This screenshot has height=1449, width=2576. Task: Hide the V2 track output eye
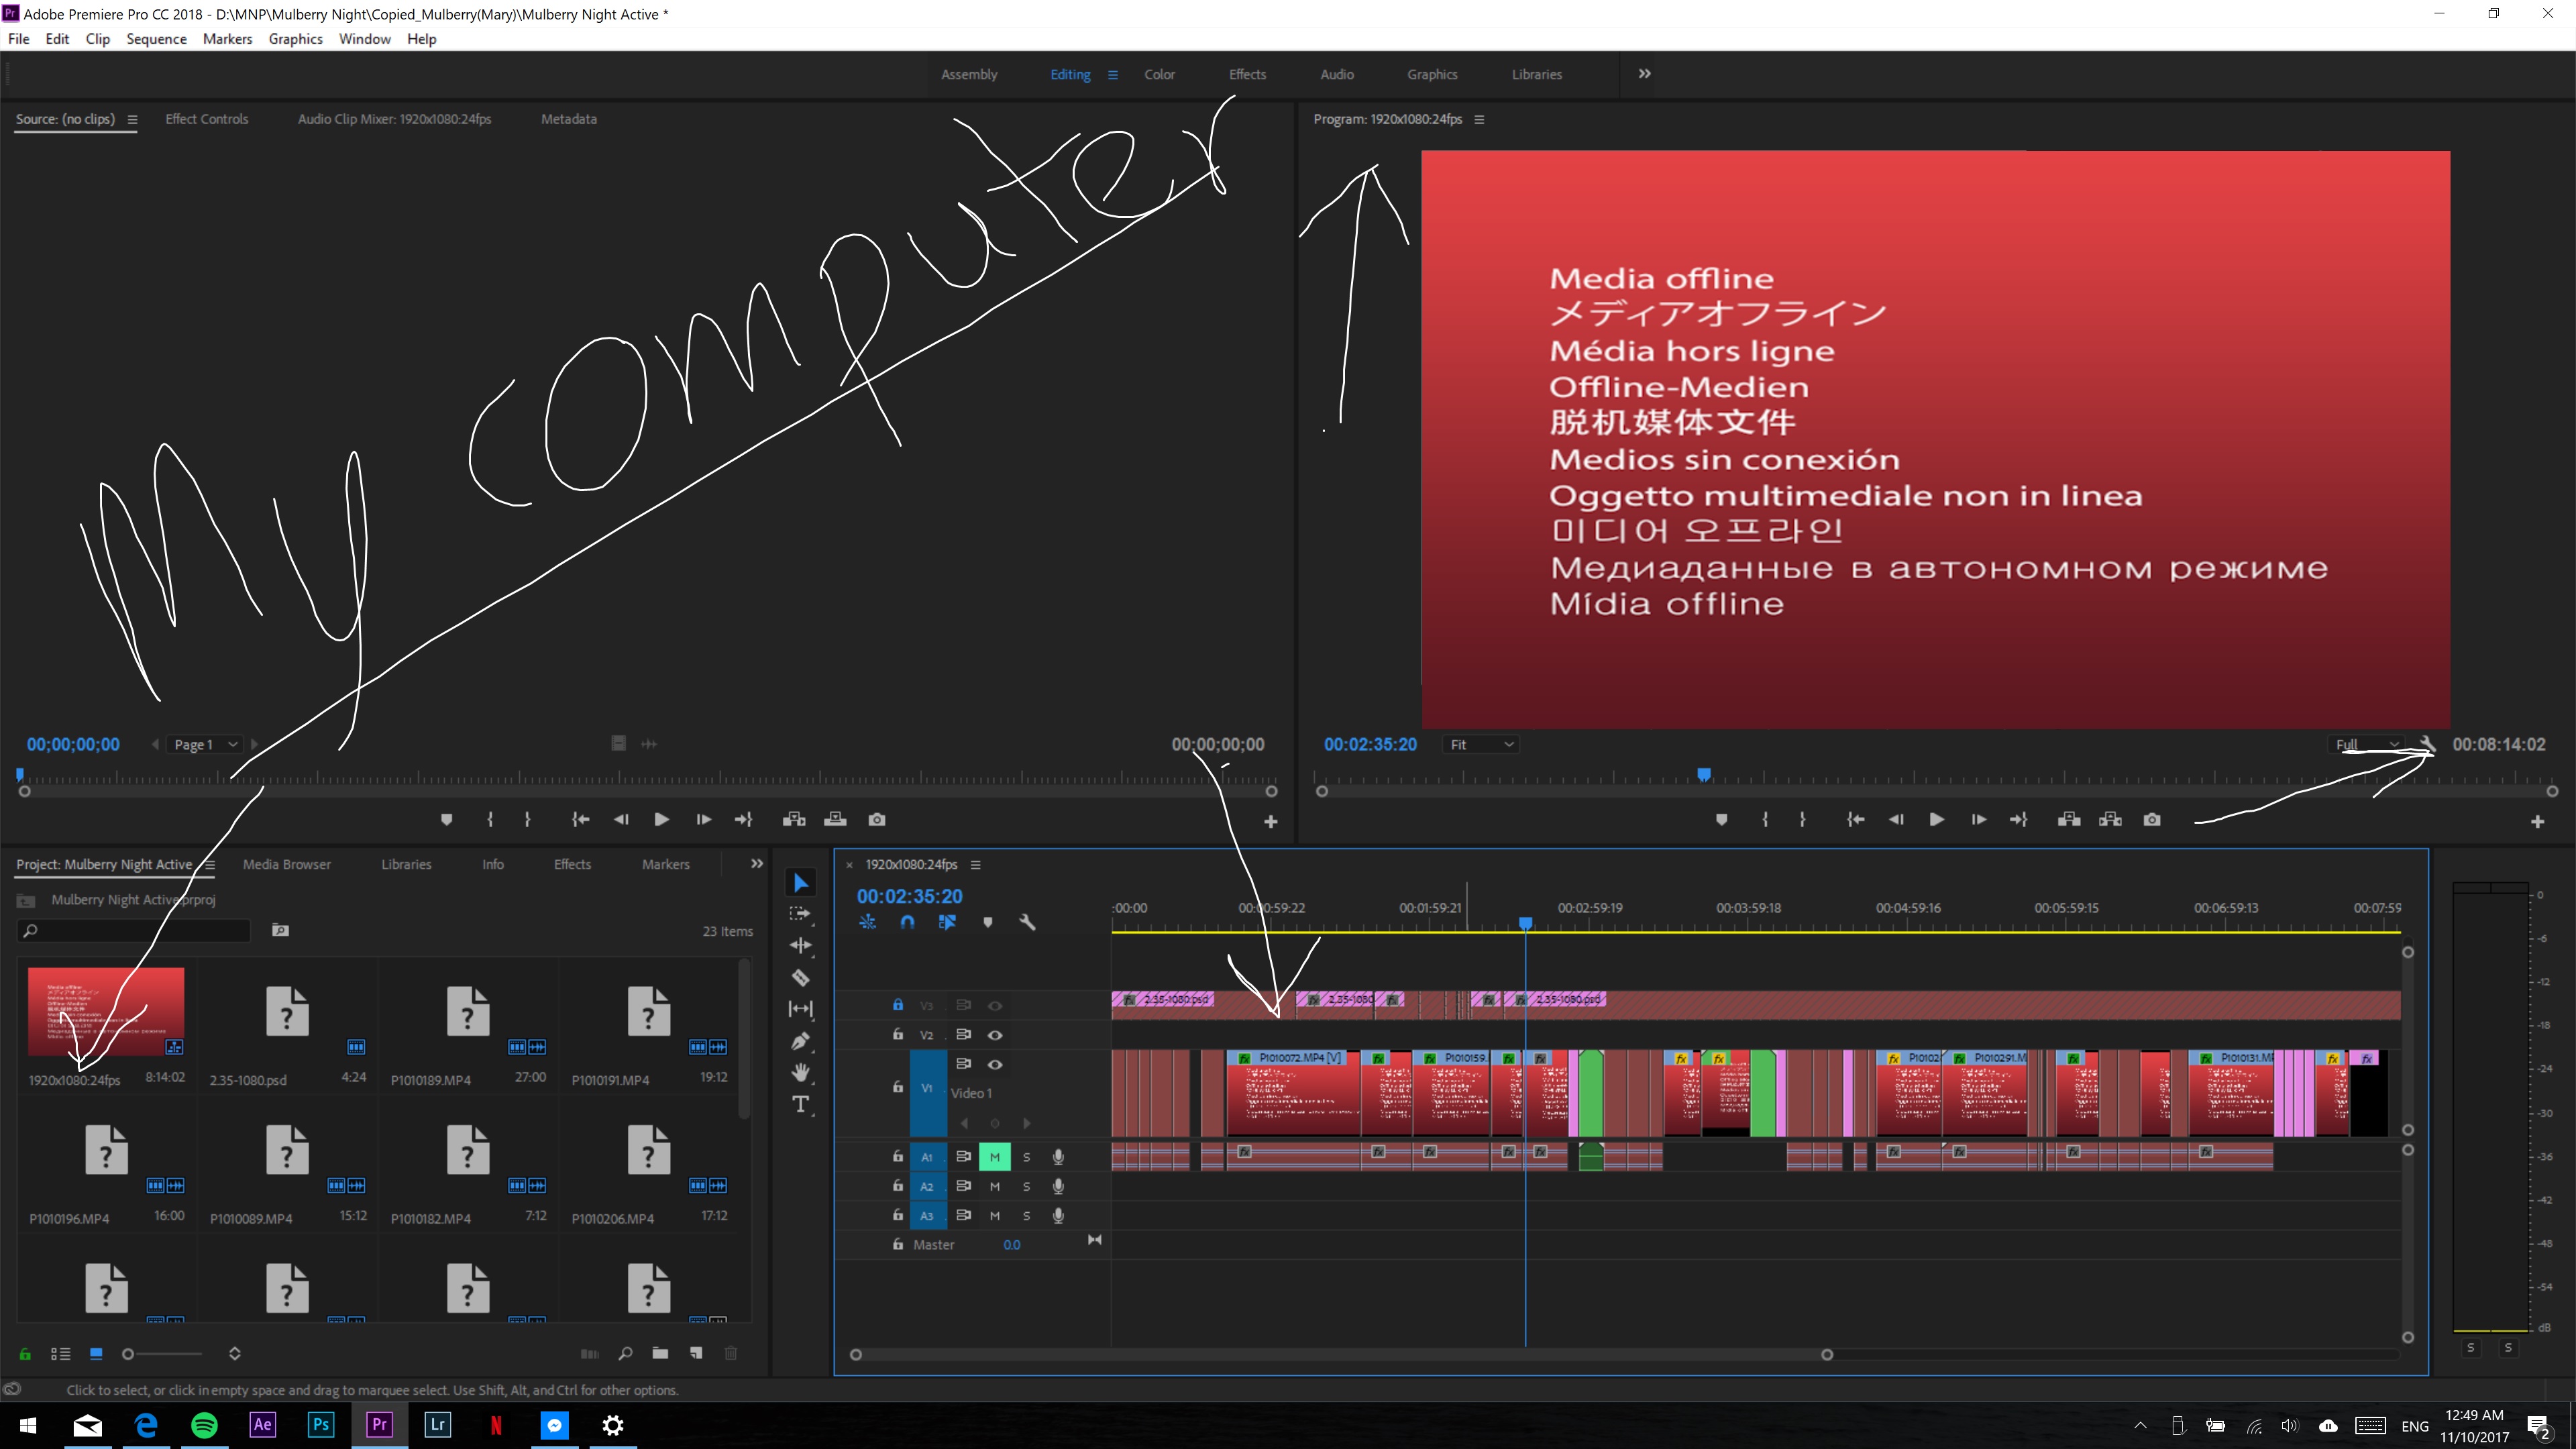(995, 1035)
